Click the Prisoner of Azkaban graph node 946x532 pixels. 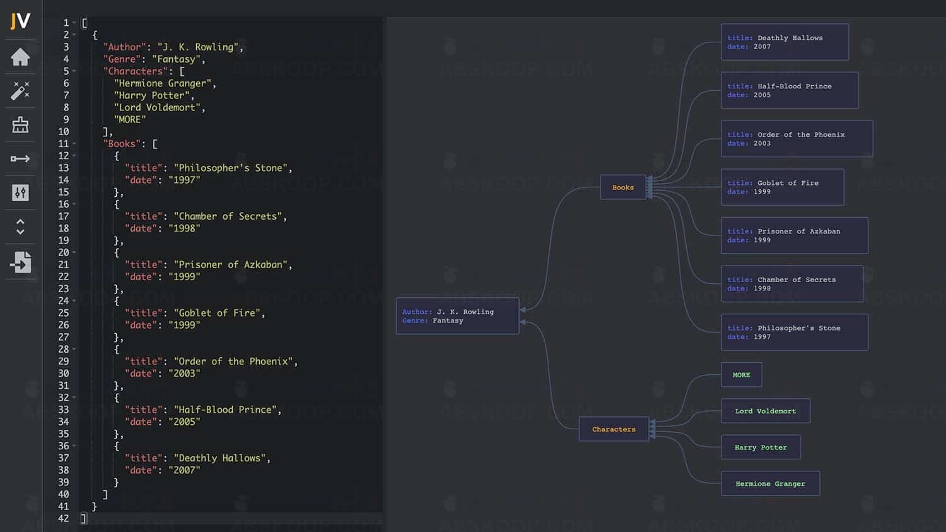pos(795,235)
